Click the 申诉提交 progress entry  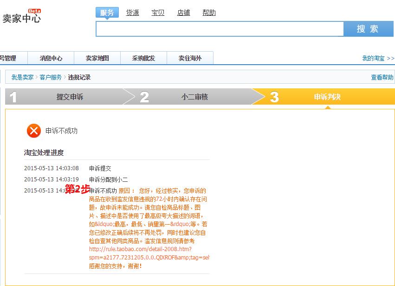(x=100, y=168)
